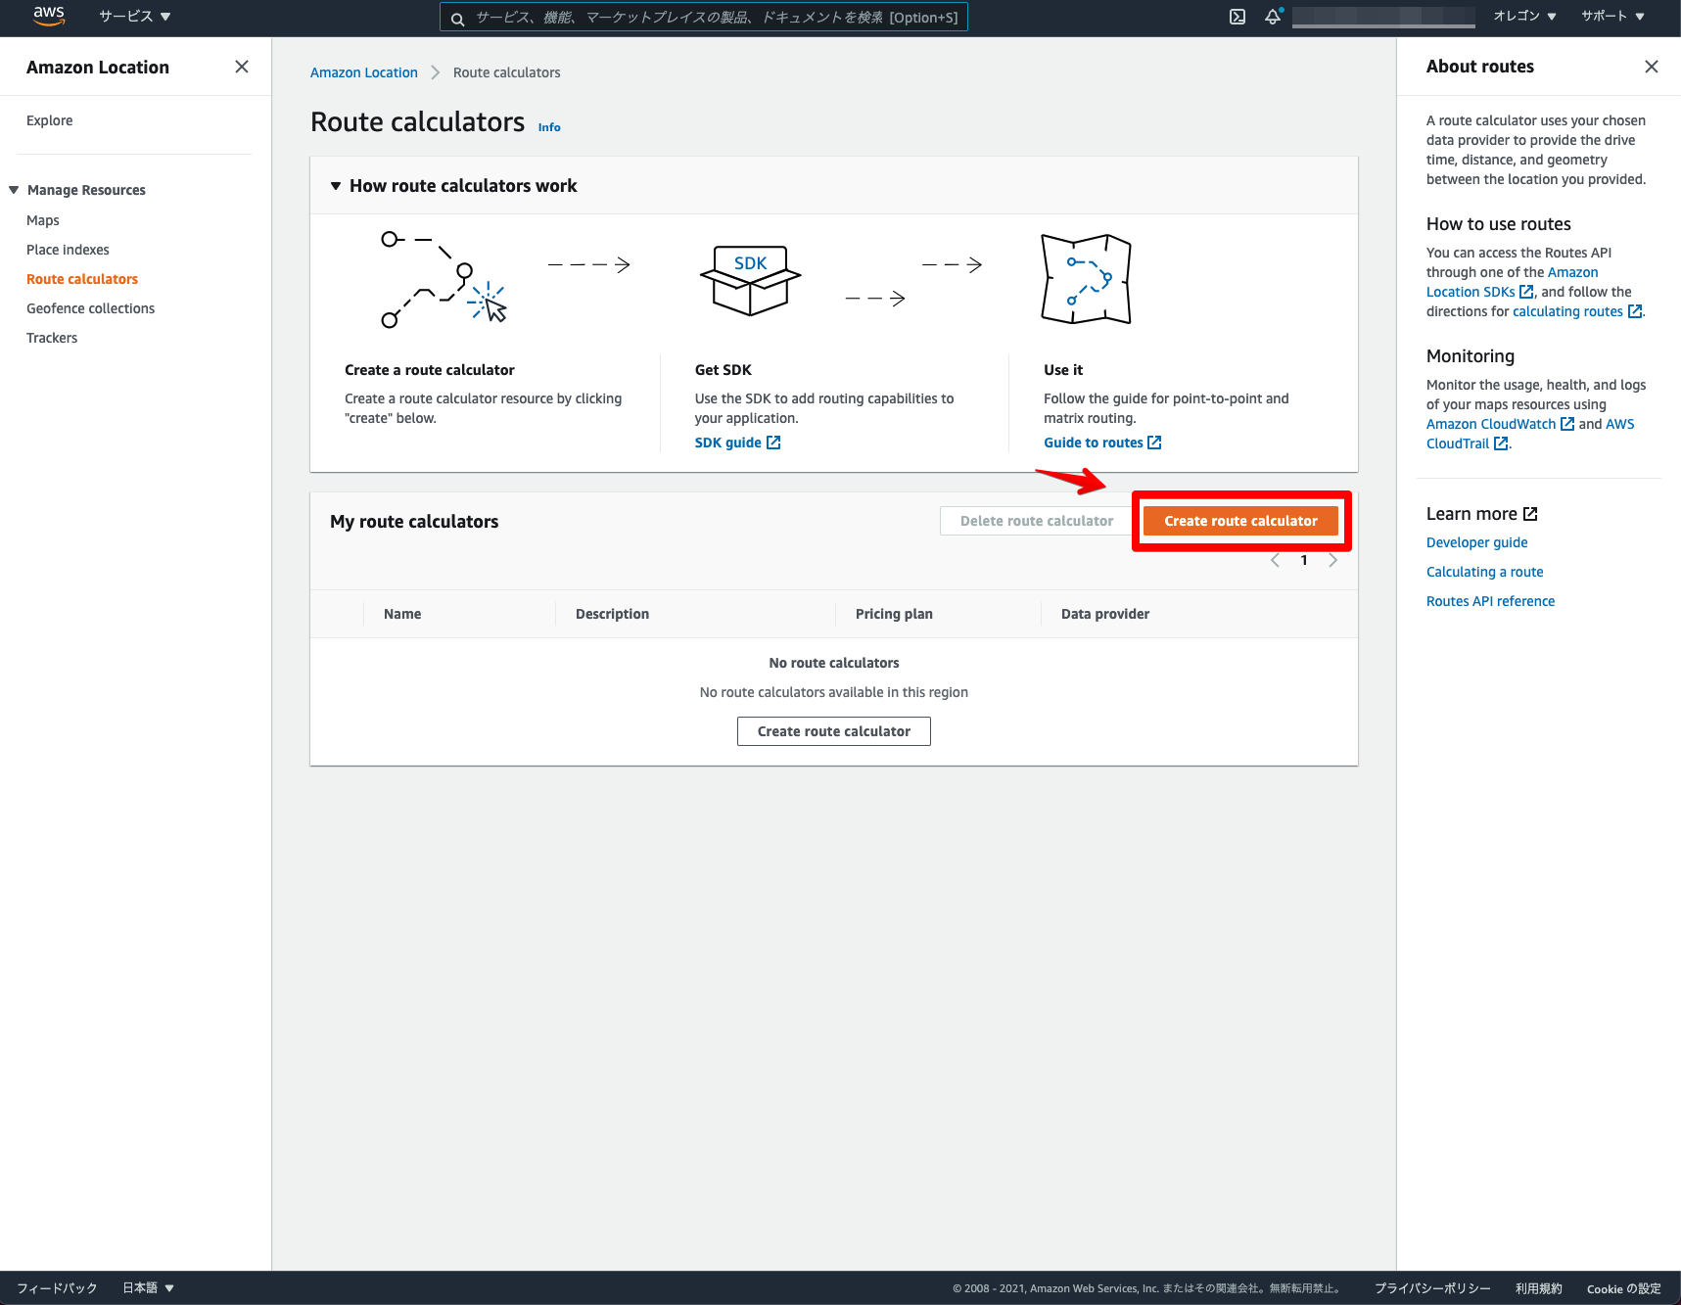This screenshot has width=1681, height=1305.
Task: Collapse the How route calculators work section
Action: (336, 186)
